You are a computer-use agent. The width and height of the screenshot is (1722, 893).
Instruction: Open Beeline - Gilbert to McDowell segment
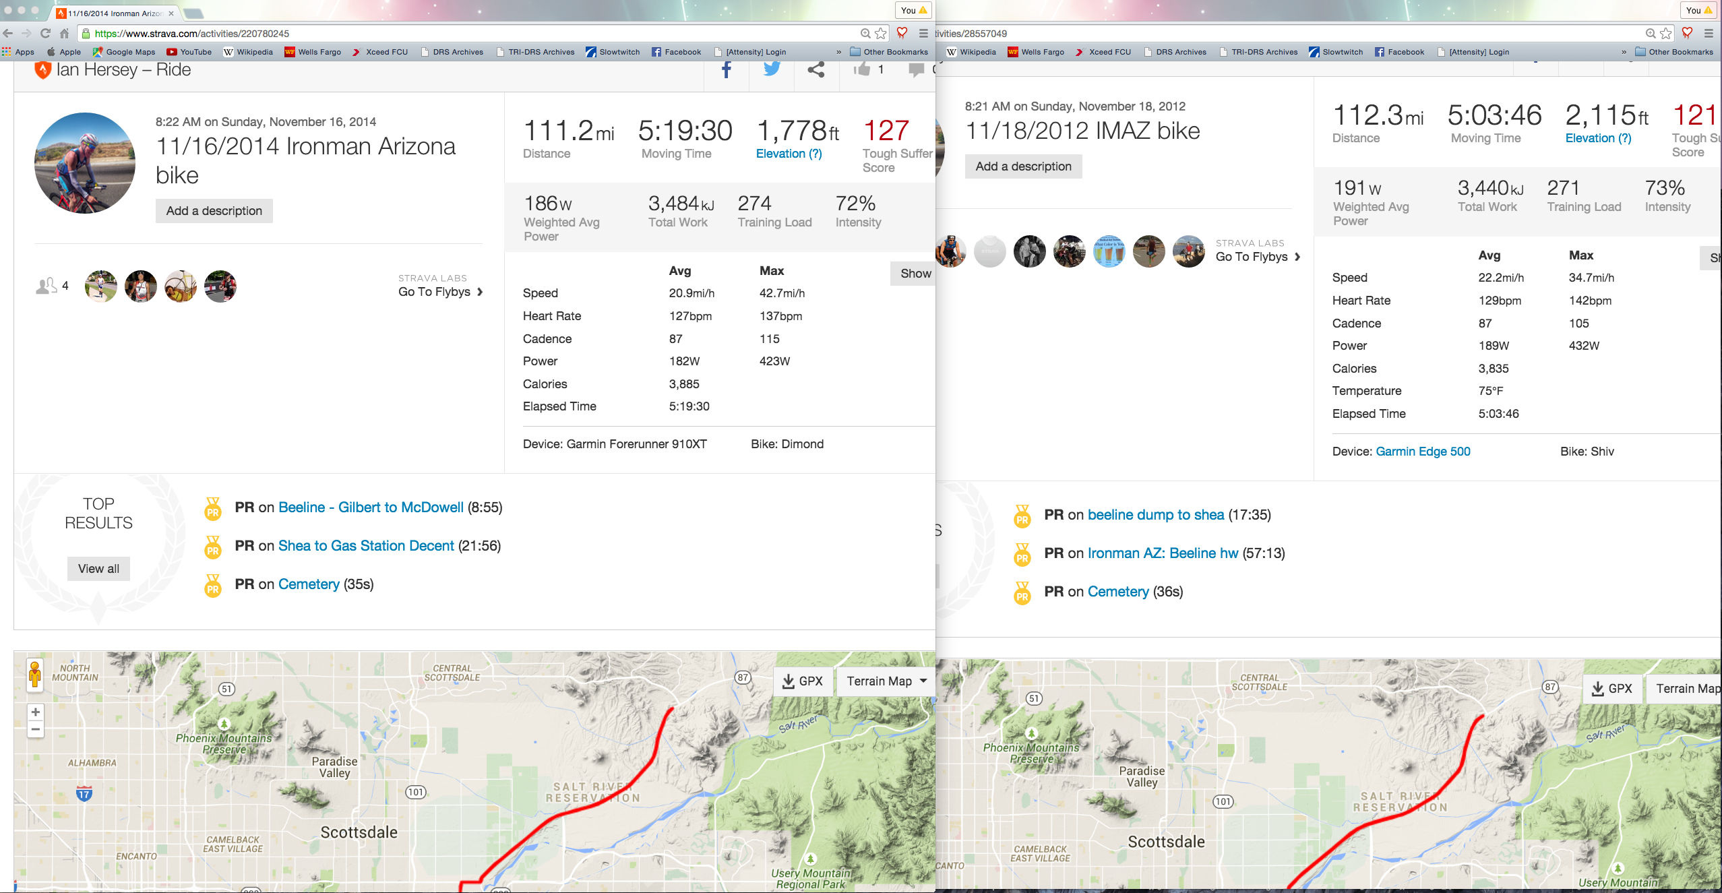(371, 507)
